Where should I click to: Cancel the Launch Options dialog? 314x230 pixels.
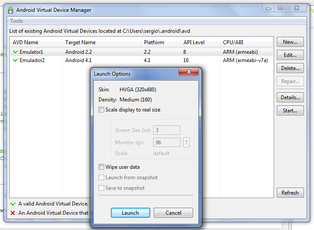tap(173, 213)
